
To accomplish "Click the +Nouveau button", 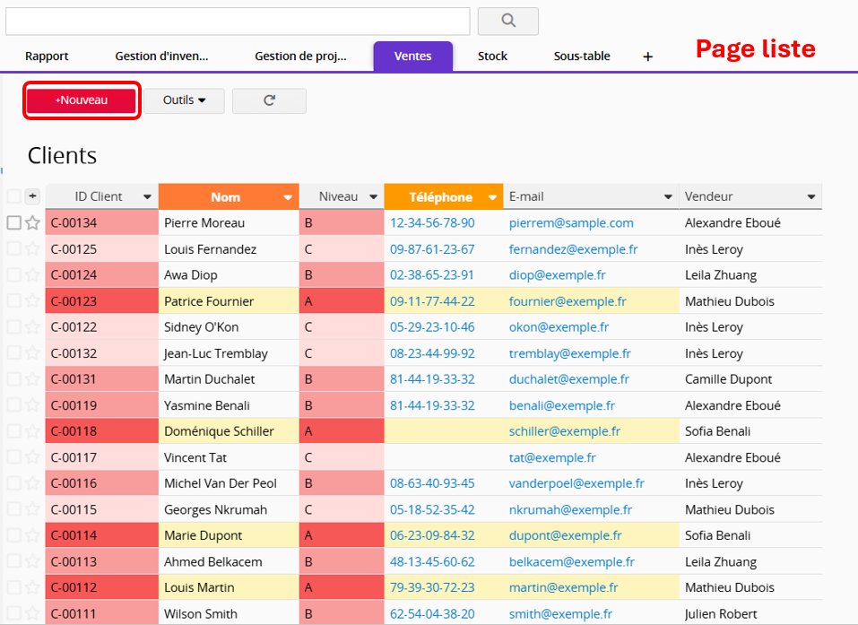I will pyautogui.click(x=82, y=100).
